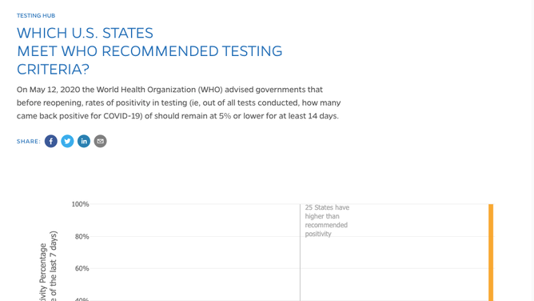
Task: Click the 'COVID-19' word in the paragraph
Action: pos(123,116)
